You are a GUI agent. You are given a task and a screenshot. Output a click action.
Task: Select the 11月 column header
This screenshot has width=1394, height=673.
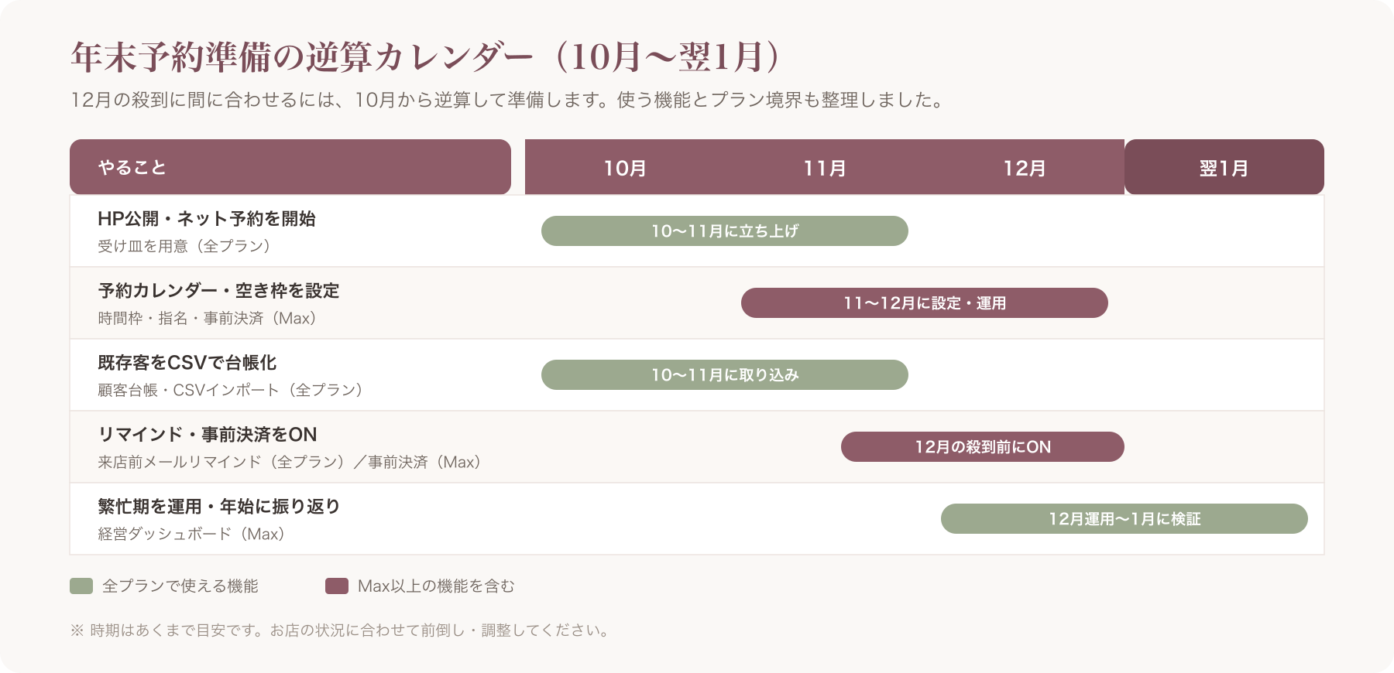pyautogui.click(x=825, y=168)
